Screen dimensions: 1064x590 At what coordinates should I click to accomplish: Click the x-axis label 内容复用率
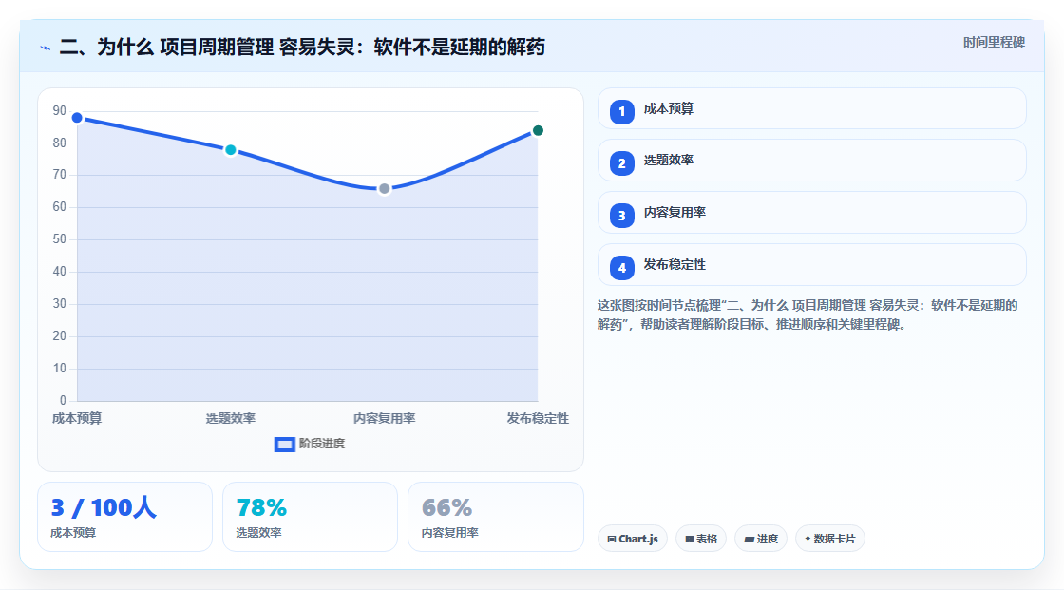pos(384,418)
